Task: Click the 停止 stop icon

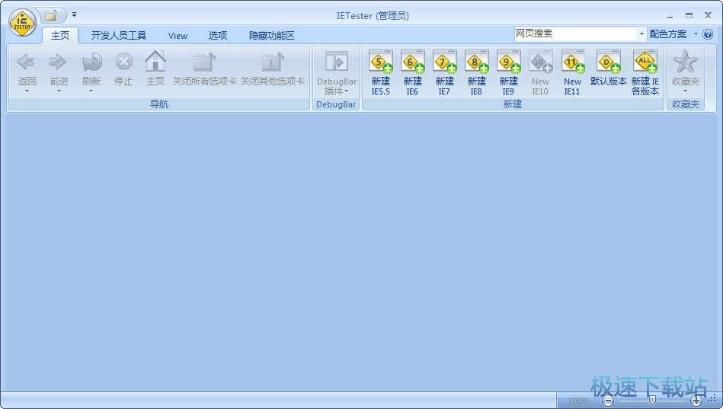Action: (x=123, y=62)
